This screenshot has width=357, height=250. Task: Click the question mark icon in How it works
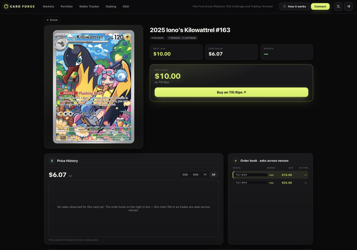coord(284,6)
